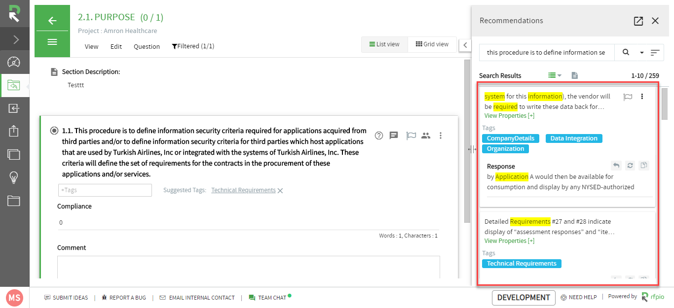Expand View Properties of first result
The height and width of the screenshot is (308, 674).
tap(509, 116)
